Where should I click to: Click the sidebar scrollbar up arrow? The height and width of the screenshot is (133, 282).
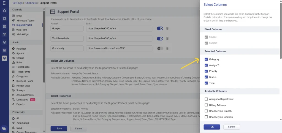pos(44,9)
